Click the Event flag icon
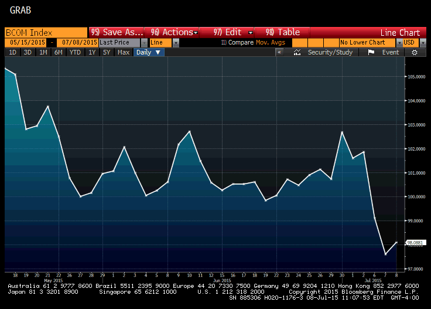 coord(371,52)
